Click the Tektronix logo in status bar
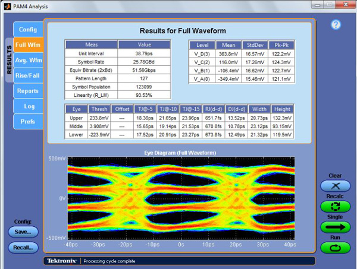This screenshot has width=357, height=269. coord(62,261)
